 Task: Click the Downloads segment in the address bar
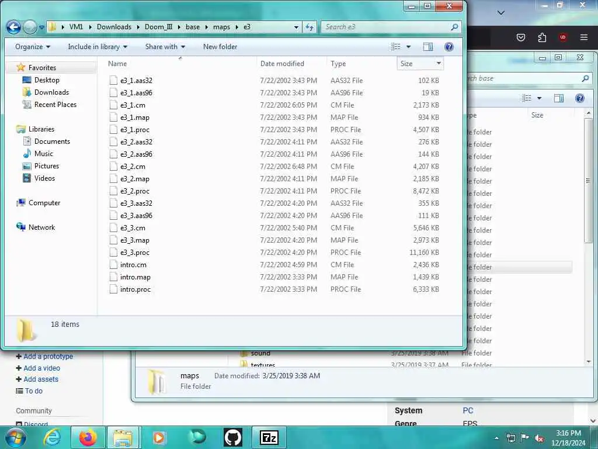click(x=114, y=27)
